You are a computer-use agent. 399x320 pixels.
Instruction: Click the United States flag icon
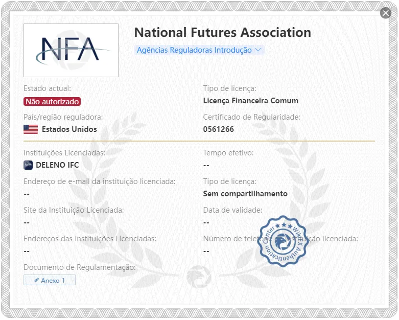coord(31,129)
